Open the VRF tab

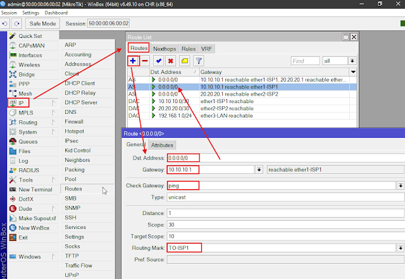click(206, 49)
